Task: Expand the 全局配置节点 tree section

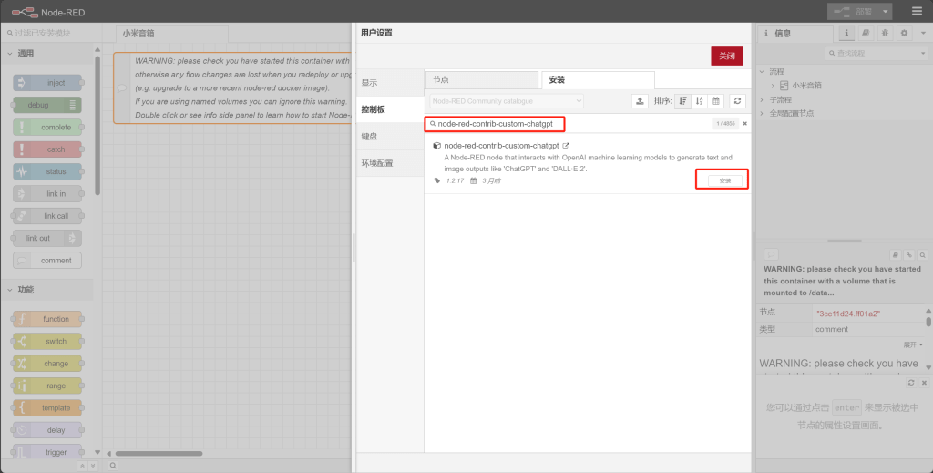Action: (763, 113)
